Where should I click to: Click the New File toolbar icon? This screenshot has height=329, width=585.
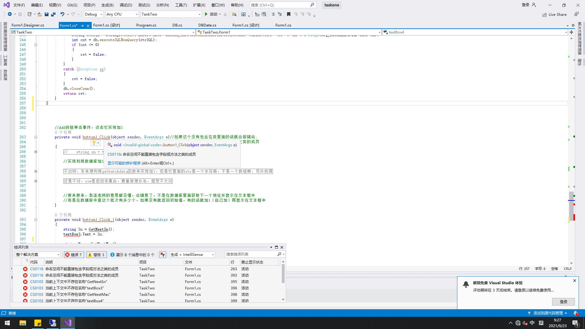point(29,14)
